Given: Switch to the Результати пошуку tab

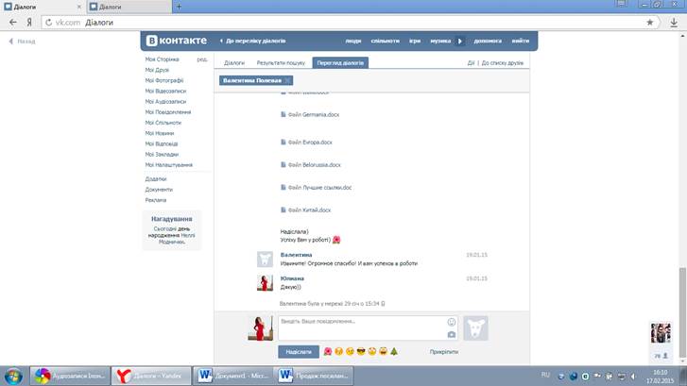Looking at the screenshot, I should point(281,63).
